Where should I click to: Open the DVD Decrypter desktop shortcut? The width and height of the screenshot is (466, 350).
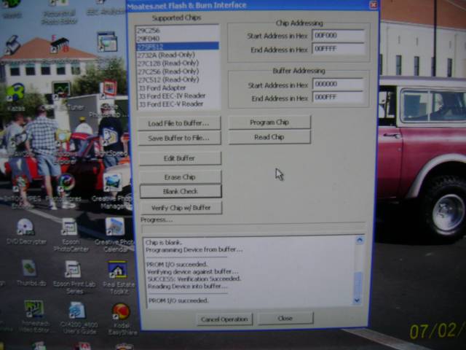[25, 232]
